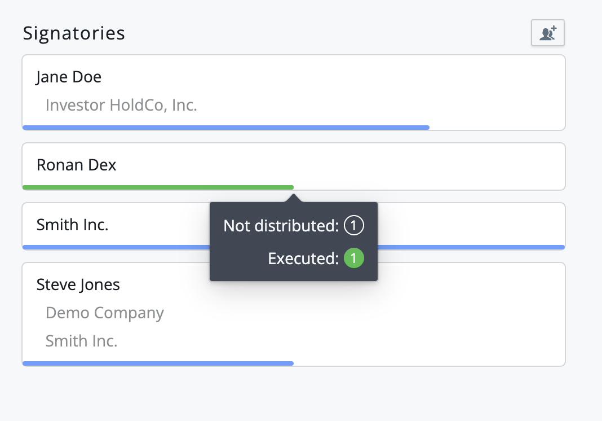Image resolution: width=602 pixels, height=421 pixels.
Task: Click the Signatories section heading
Action: 74,33
